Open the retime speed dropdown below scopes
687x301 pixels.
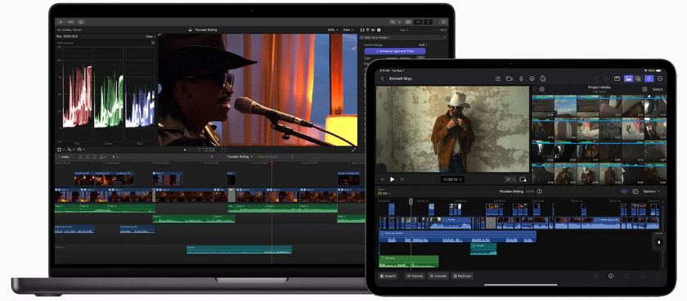point(81,150)
